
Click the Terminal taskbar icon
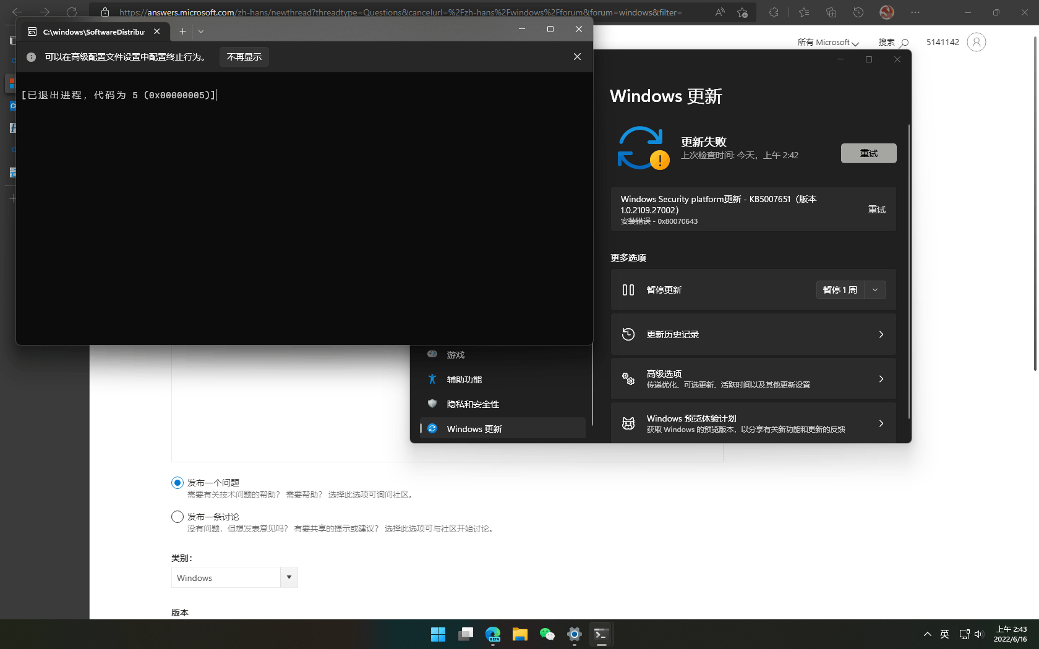[602, 634]
